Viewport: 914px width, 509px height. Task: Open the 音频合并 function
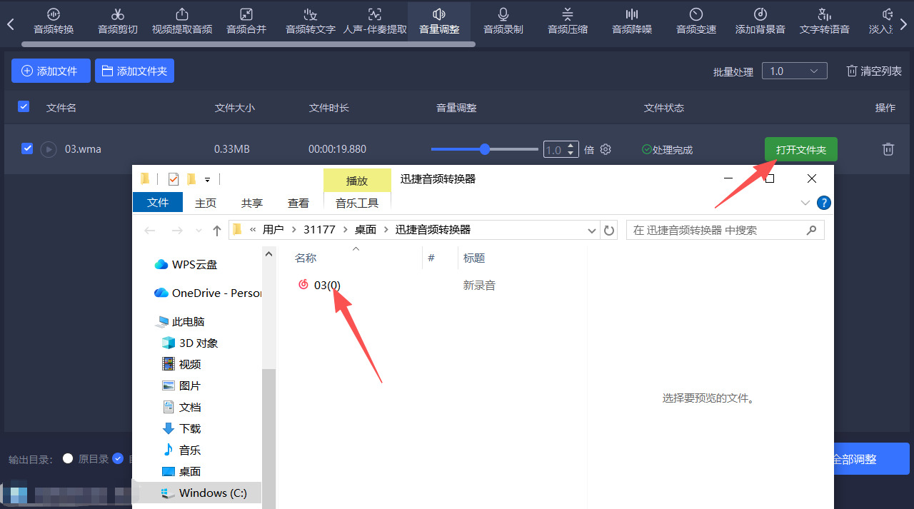pyautogui.click(x=246, y=20)
